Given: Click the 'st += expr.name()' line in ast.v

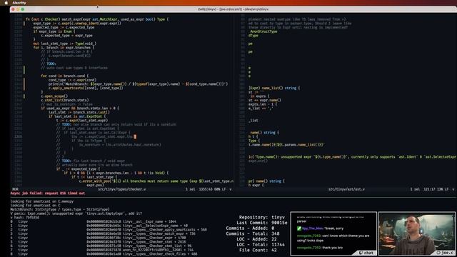Looking at the screenshot, I should pyautogui.click(x=265, y=100).
